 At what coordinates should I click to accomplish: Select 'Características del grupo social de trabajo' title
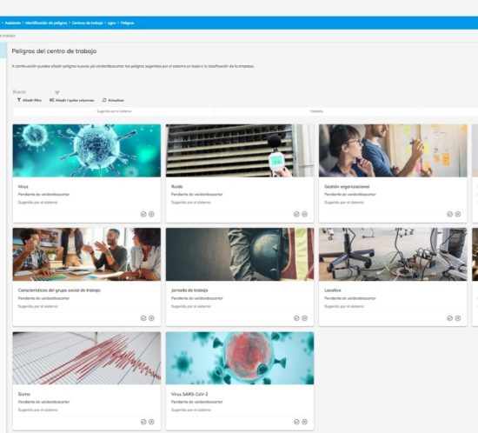59,290
